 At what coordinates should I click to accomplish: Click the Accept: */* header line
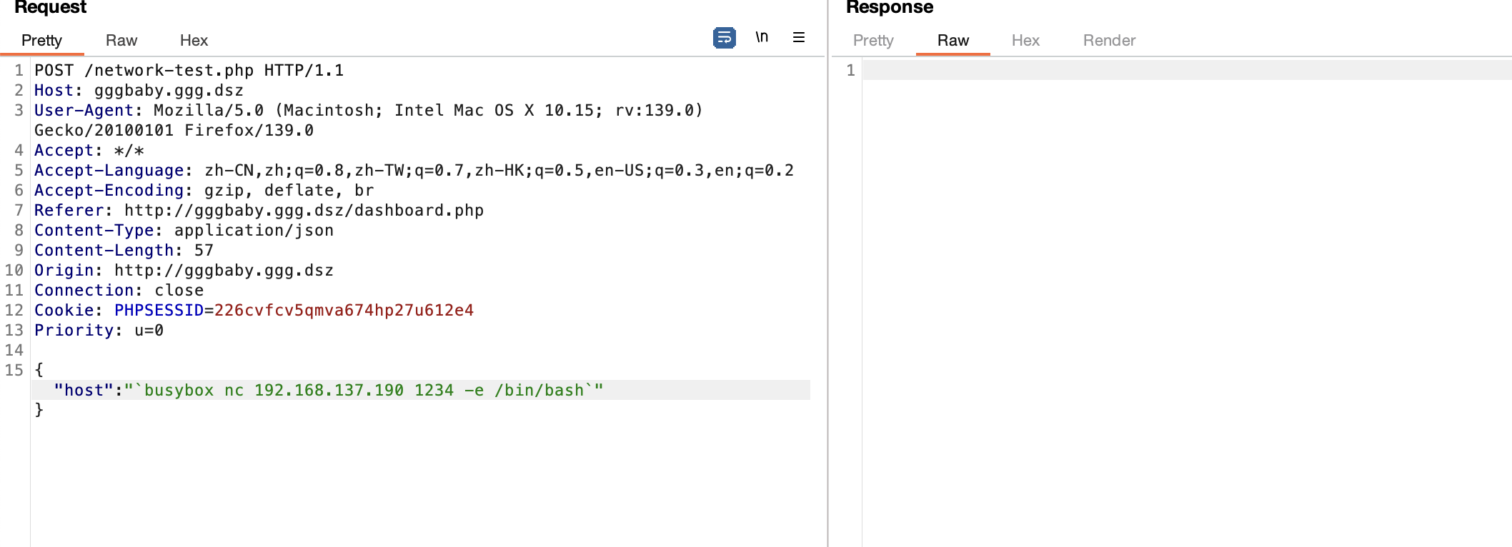[89, 150]
